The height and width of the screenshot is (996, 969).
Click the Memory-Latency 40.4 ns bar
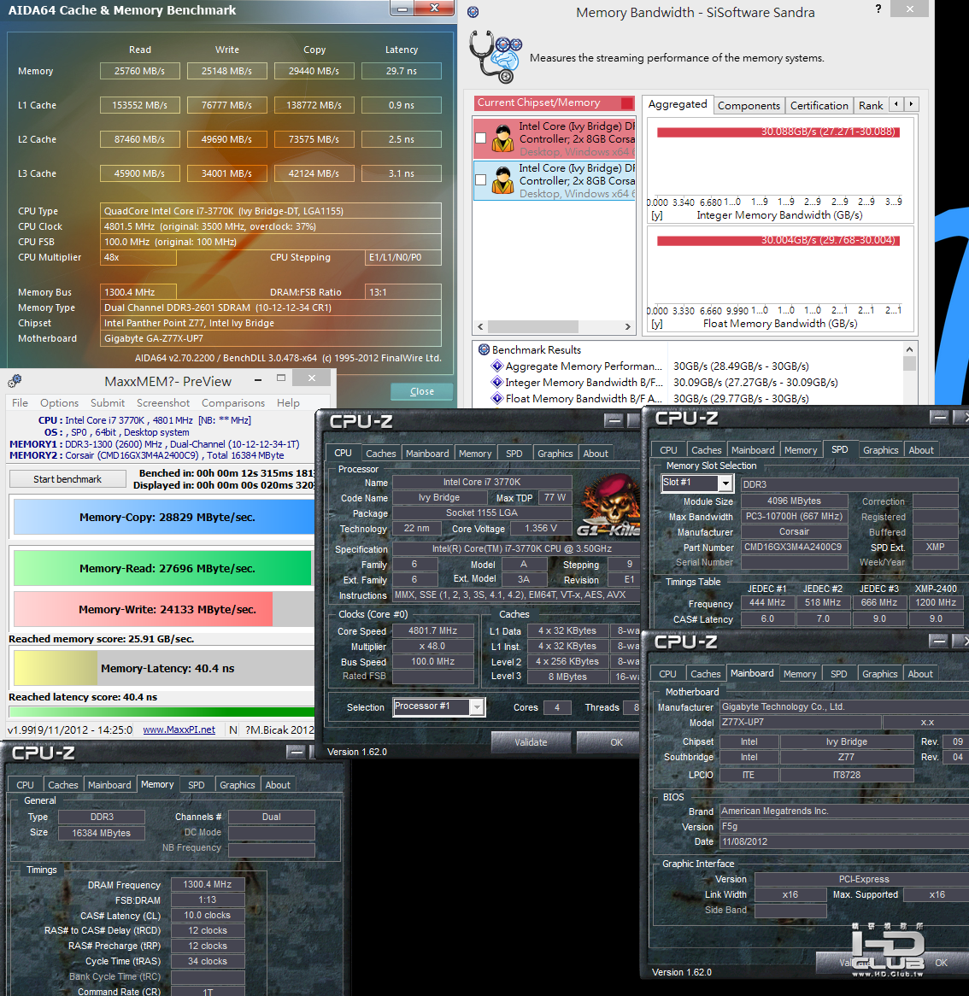pyautogui.click(x=165, y=668)
